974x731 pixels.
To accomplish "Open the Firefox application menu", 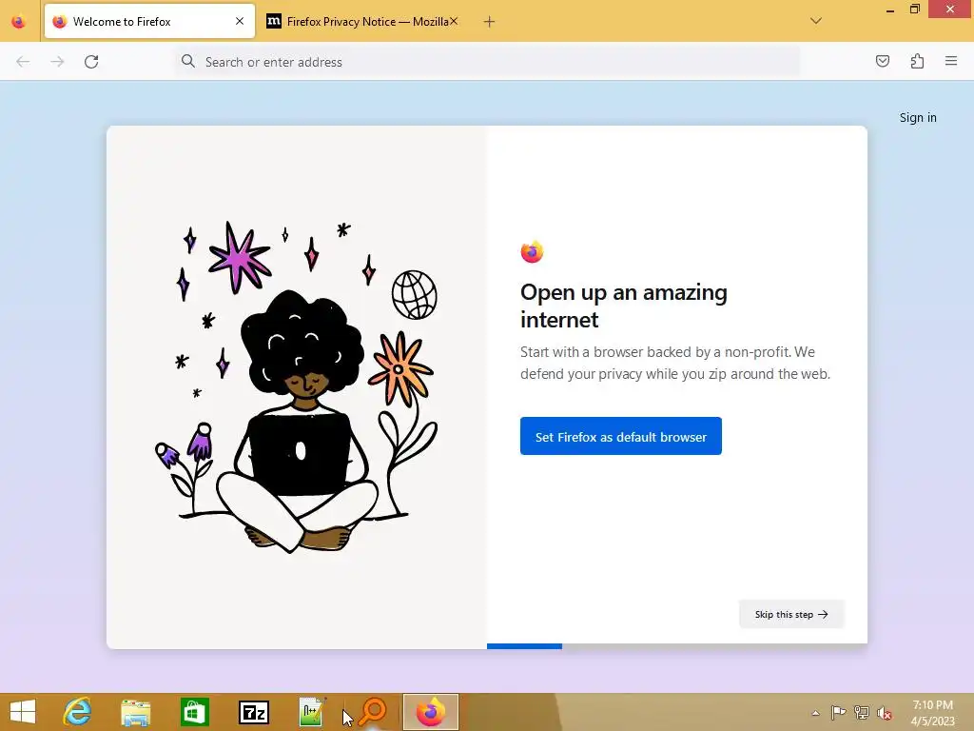I will 951,61.
